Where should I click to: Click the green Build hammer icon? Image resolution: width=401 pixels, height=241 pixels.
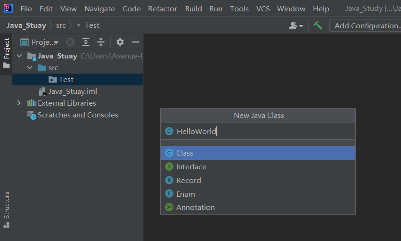(x=318, y=25)
